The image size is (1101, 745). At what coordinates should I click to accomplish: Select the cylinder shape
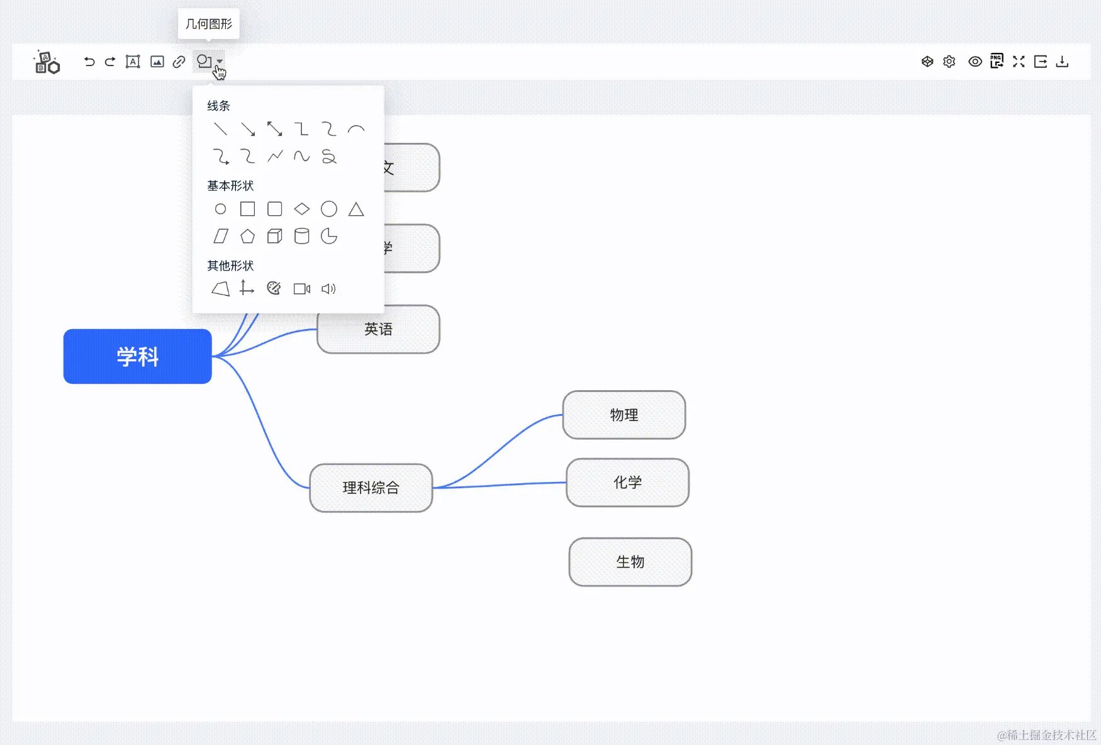[302, 236]
